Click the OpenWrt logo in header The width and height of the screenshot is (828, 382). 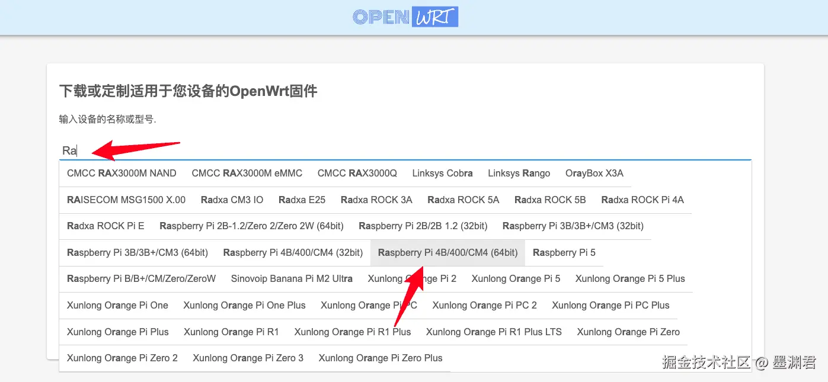405,17
